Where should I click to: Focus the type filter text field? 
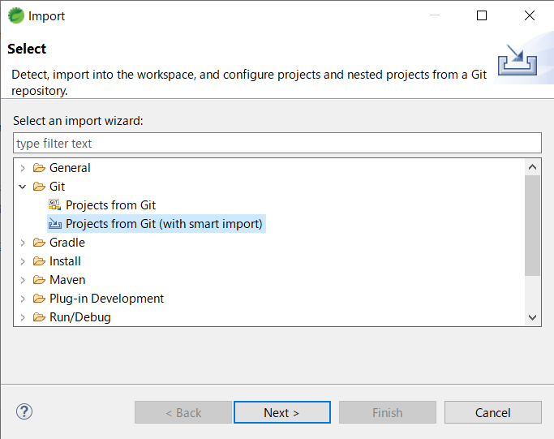pos(277,144)
